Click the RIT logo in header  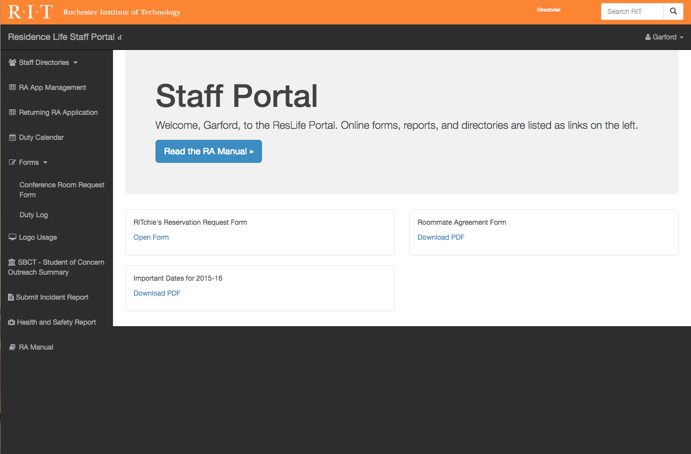click(x=30, y=12)
